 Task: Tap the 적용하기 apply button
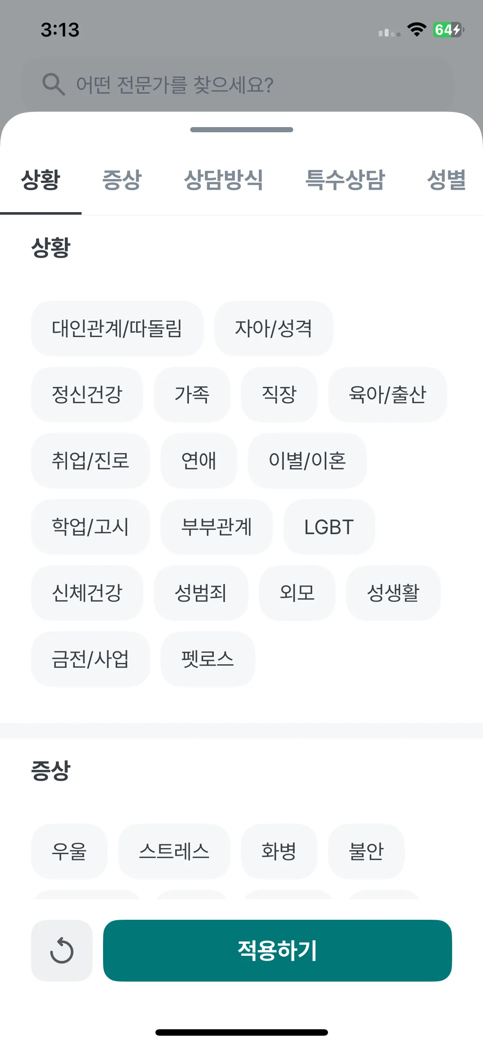(277, 950)
